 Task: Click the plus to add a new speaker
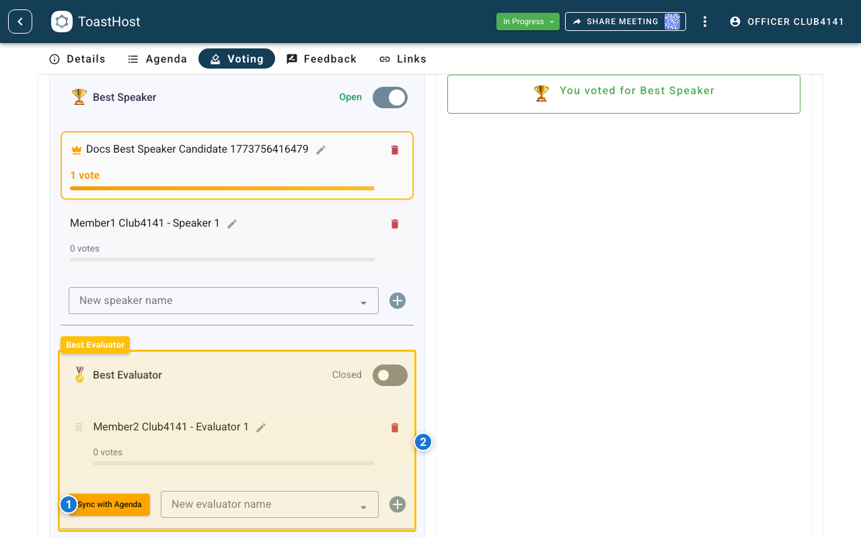(397, 300)
